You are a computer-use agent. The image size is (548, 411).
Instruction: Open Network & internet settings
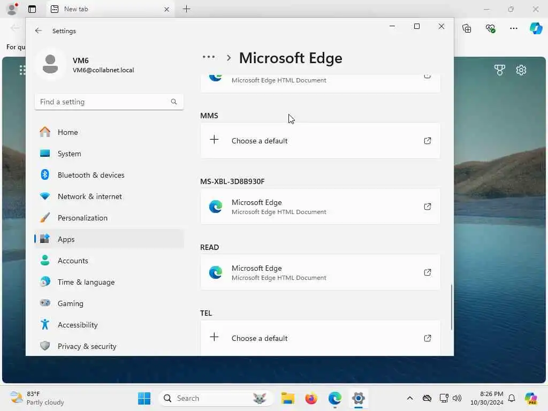tap(109, 196)
